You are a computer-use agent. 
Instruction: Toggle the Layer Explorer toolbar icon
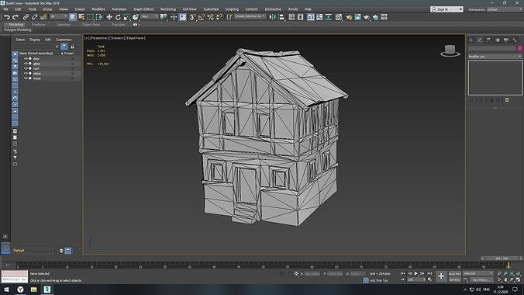(x=301, y=17)
